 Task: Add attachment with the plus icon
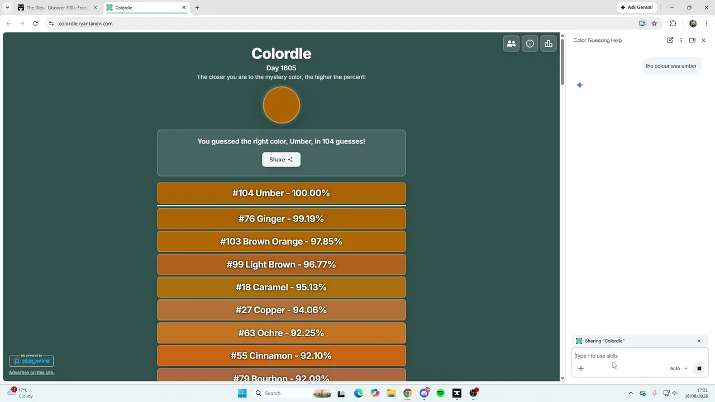[x=581, y=368]
